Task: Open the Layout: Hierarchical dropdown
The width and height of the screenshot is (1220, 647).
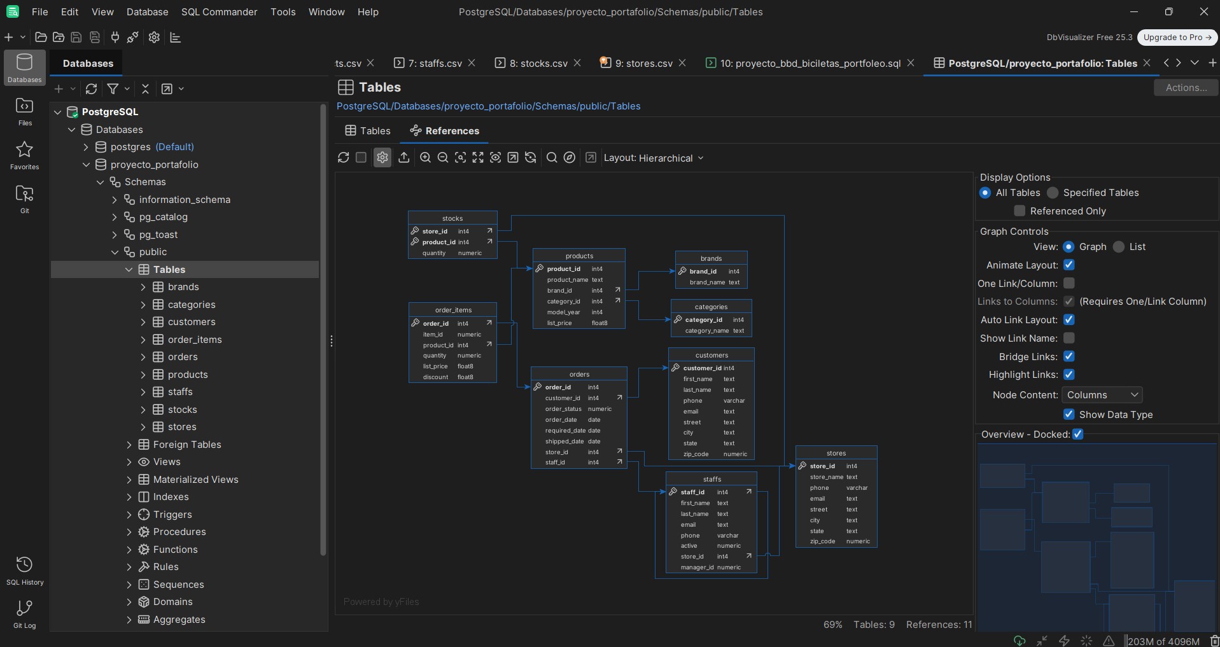Action: coord(654,158)
